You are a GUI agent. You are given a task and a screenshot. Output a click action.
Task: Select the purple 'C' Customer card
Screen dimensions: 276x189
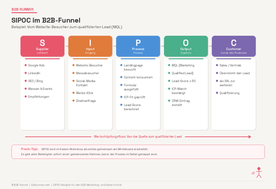pos(233,46)
